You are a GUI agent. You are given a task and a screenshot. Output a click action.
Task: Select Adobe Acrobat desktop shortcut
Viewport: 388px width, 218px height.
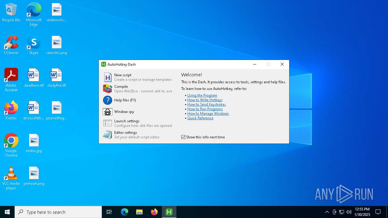pos(11,80)
